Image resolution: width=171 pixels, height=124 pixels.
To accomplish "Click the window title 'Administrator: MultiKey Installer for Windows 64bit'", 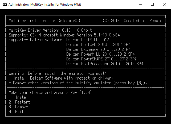I will 45,5.
